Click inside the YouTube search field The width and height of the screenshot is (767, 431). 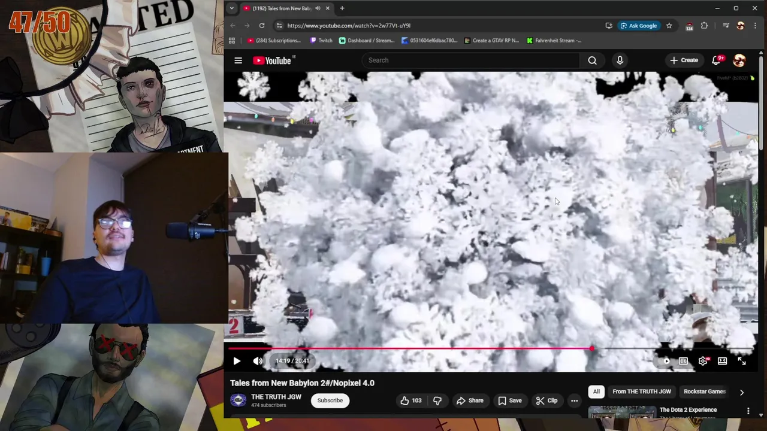tap(470, 60)
